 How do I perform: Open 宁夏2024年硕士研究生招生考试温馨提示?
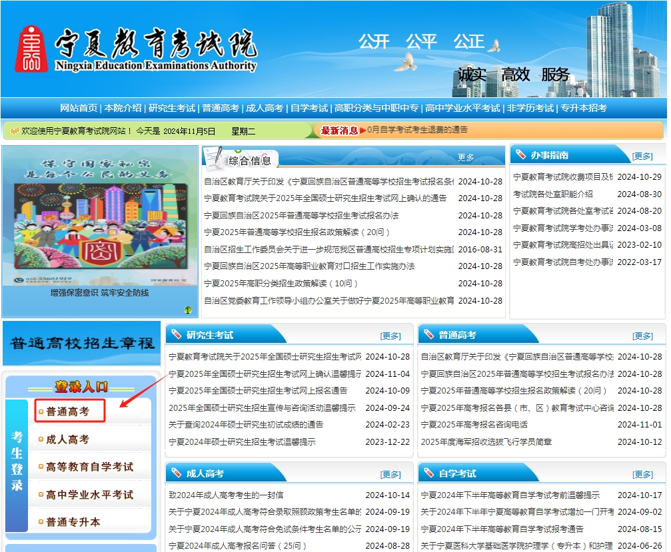[x=242, y=441]
